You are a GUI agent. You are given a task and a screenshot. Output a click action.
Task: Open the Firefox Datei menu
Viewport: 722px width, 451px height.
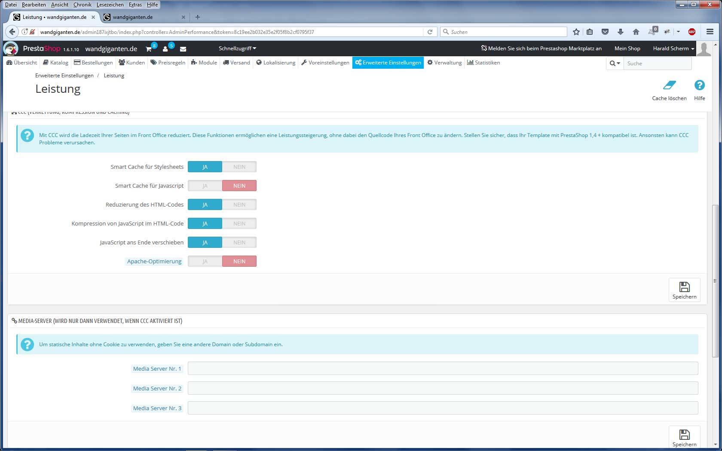11,5
